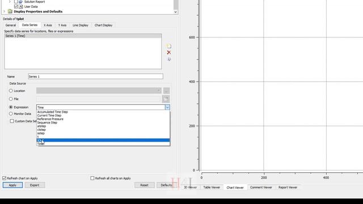Click the User Data tree label
Image resolution: width=363 pixels, height=204 pixels.
point(31,6)
